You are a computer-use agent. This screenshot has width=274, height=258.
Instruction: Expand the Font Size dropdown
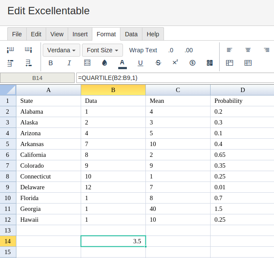click(x=102, y=50)
